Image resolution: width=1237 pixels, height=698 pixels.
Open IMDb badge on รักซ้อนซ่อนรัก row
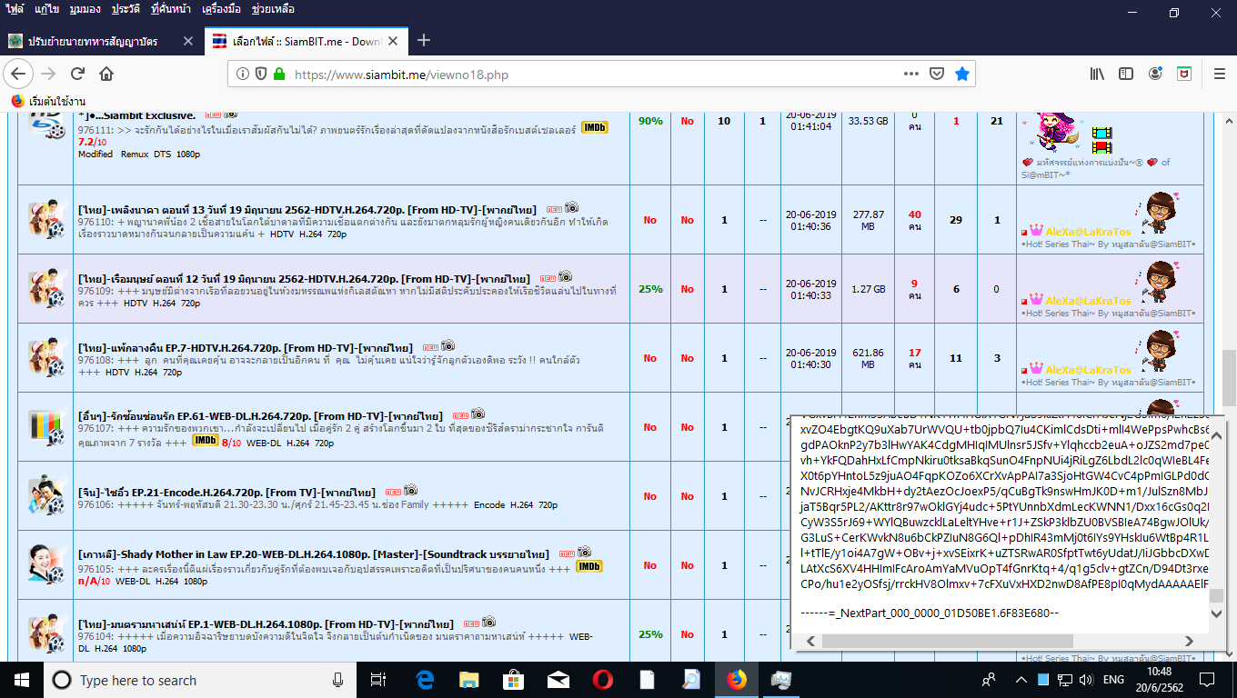click(205, 441)
